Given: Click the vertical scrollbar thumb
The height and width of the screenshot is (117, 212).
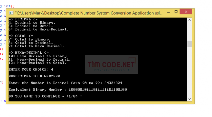Looking at the screenshot, I should [189, 44].
